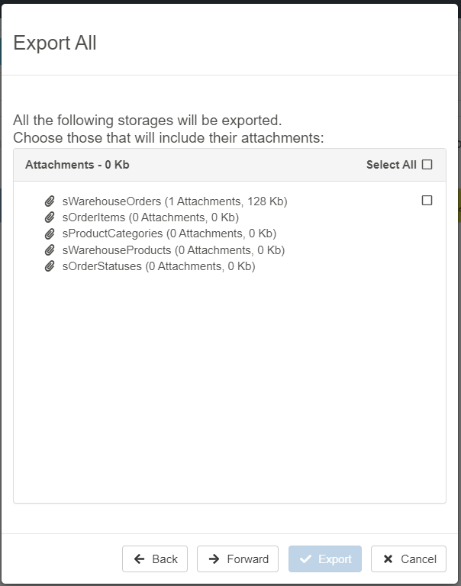Select the sOrderStatuses storage entry
Image resolution: width=461 pixels, height=586 pixels.
click(x=159, y=266)
